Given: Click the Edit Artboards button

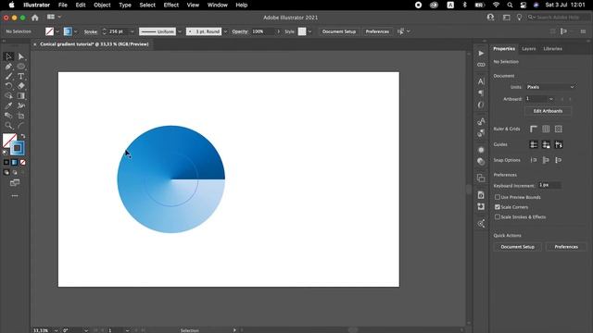Looking at the screenshot, I should 548,111.
